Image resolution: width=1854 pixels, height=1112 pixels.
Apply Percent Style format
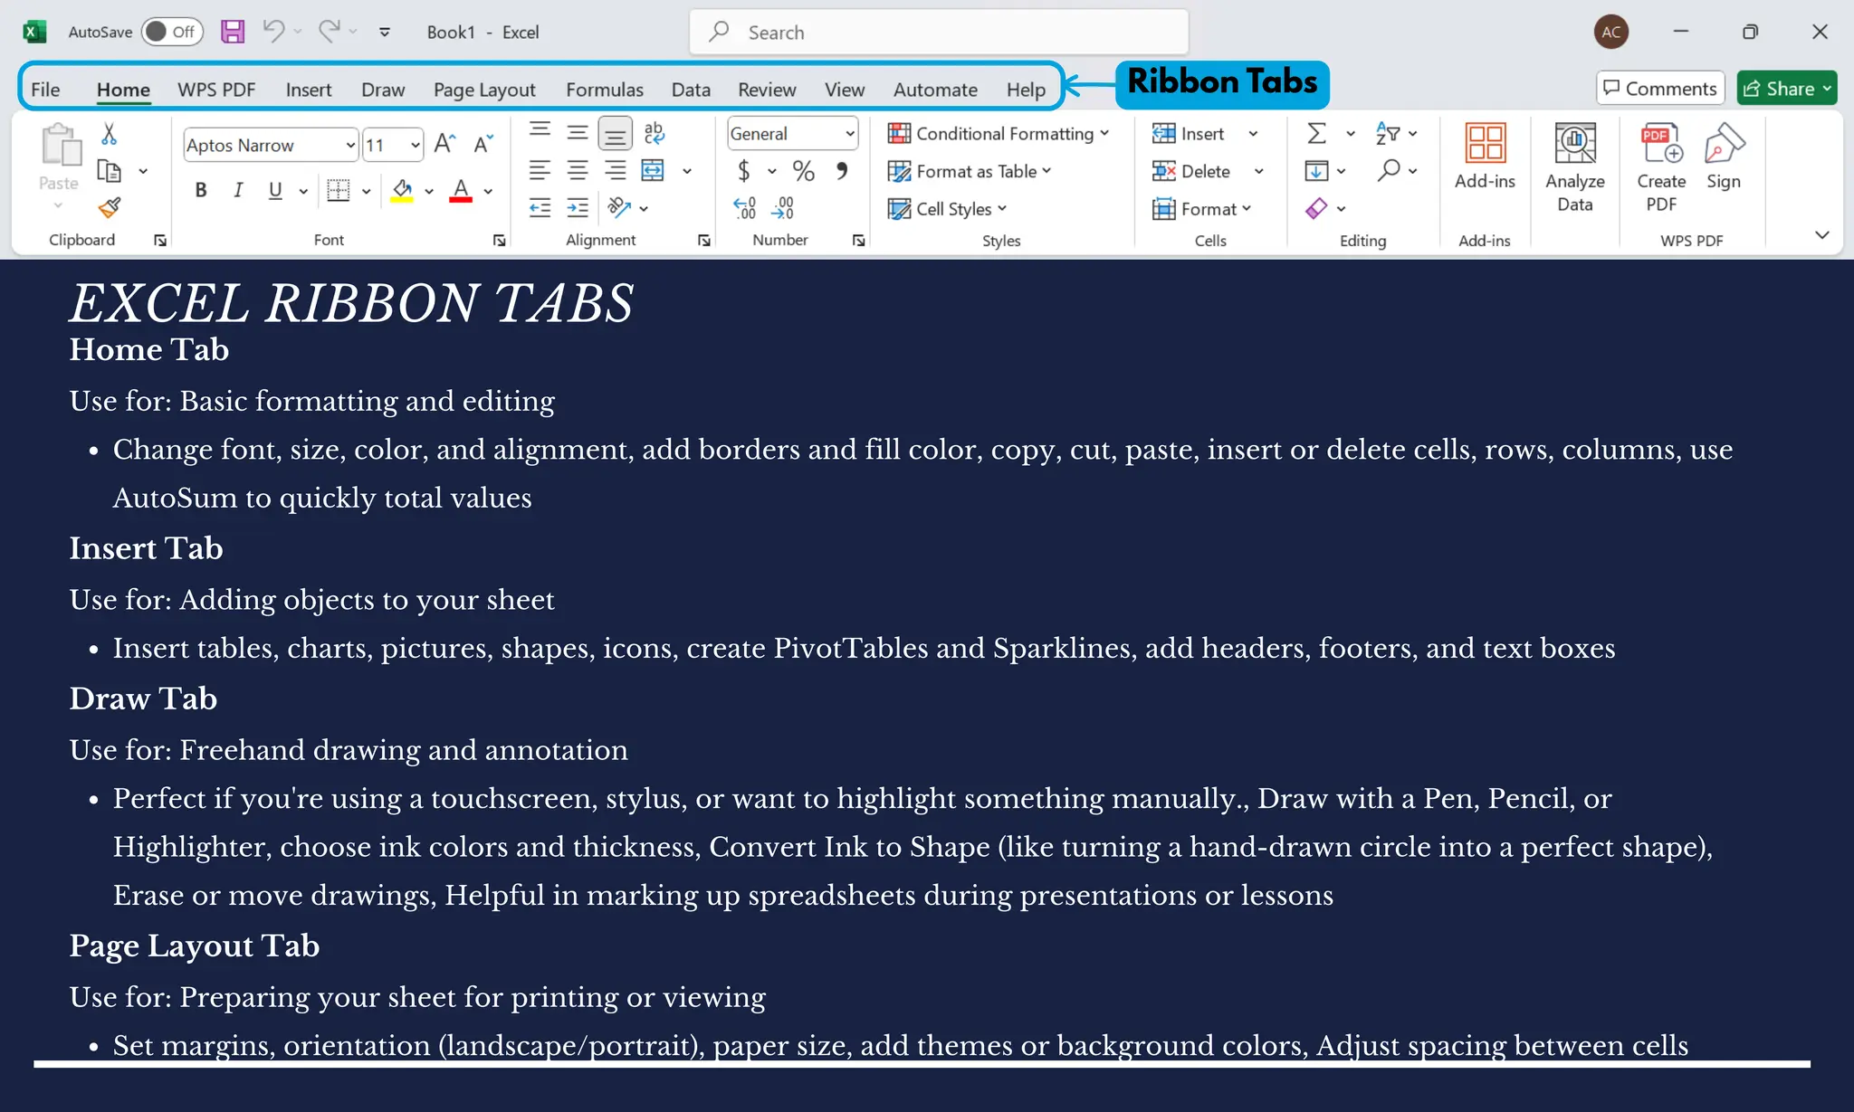pyautogui.click(x=803, y=170)
